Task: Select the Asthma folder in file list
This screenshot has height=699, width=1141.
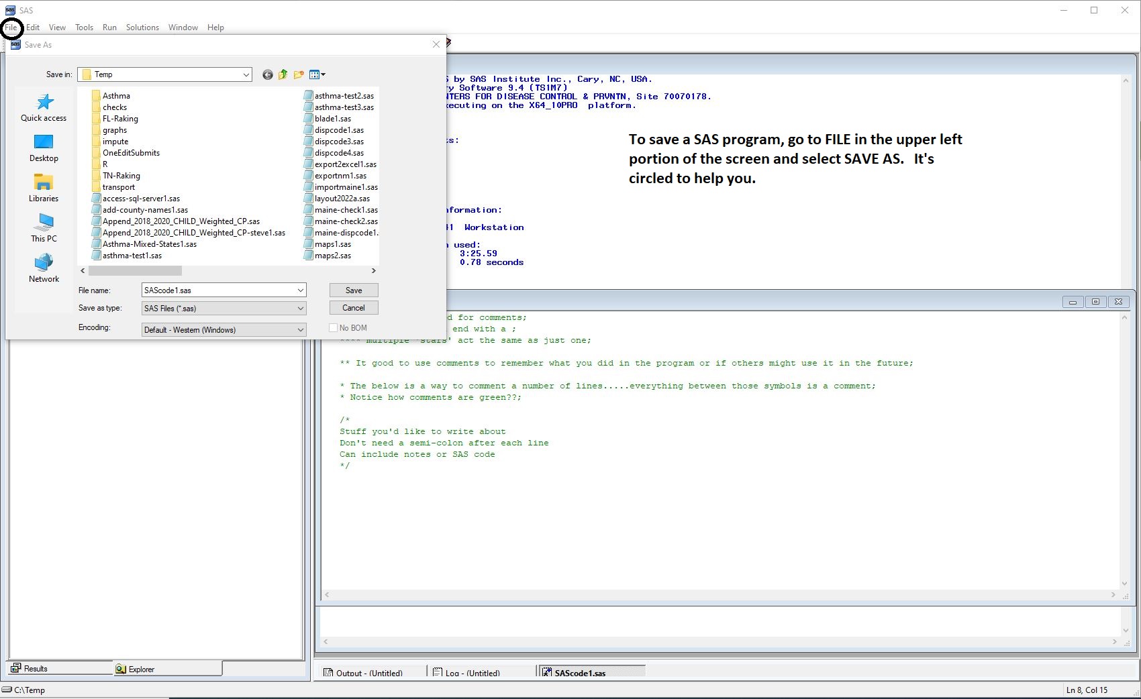Action: pos(116,96)
